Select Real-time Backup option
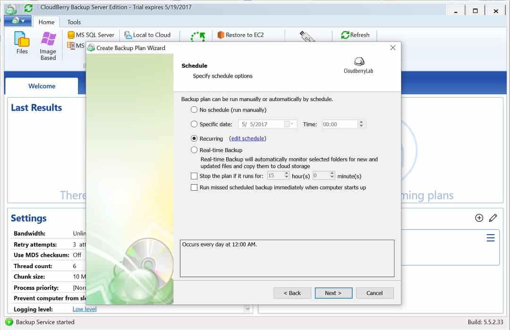This screenshot has height=330, width=510. pyautogui.click(x=217, y=150)
